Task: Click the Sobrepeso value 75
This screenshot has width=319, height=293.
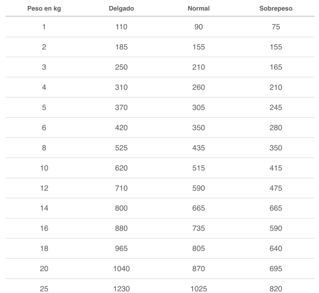Action: tap(276, 27)
